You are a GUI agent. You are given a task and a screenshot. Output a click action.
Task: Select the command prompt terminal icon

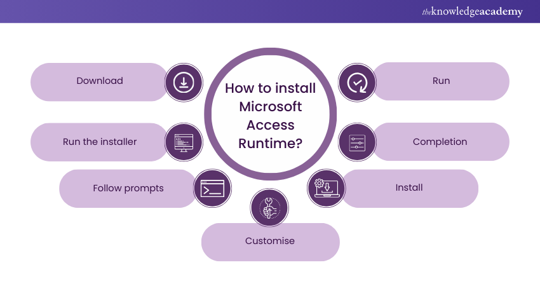tap(212, 188)
